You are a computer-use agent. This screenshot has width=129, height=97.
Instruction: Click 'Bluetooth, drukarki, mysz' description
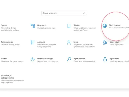coord(46,28)
